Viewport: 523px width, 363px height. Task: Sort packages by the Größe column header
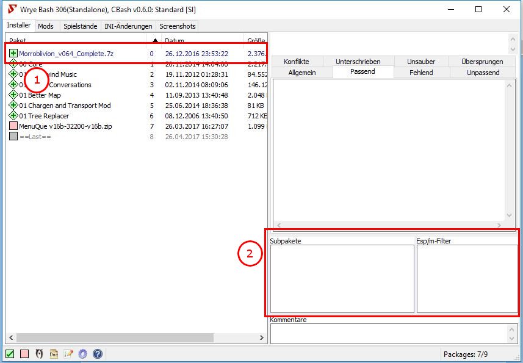[256, 40]
